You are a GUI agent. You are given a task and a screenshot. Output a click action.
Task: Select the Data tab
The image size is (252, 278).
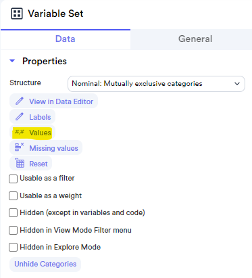pos(66,39)
